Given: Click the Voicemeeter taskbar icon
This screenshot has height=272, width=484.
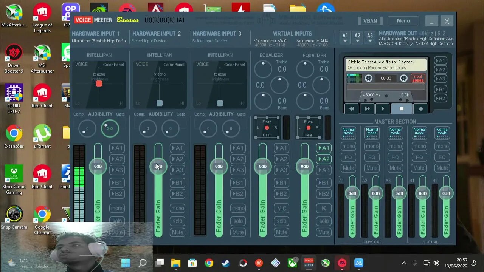Looking at the screenshot, I should pyautogui.click(x=309, y=263).
